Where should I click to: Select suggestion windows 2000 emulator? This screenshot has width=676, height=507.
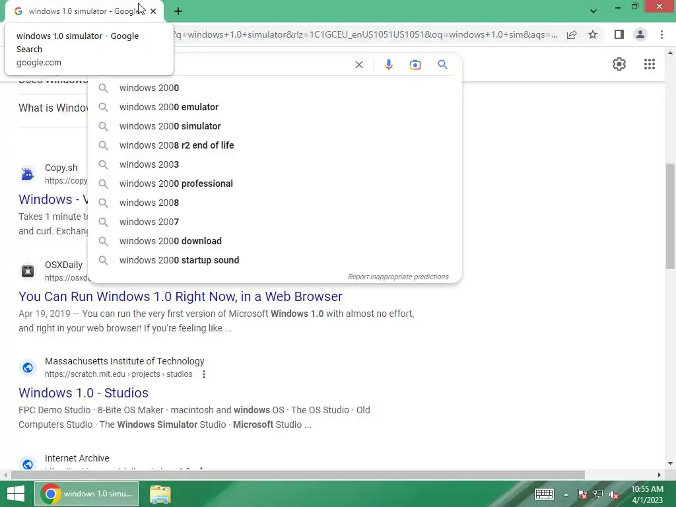pyautogui.click(x=275, y=107)
